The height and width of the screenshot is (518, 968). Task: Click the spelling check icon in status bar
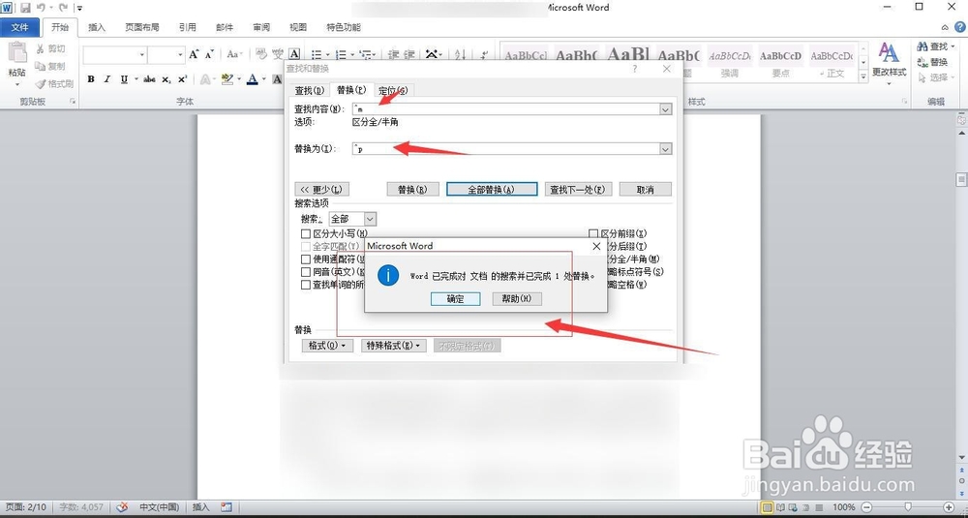click(x=122, y=507)
